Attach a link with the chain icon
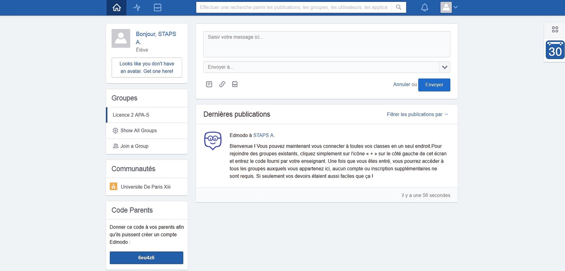This screenshot has width=565, height=271. coord(222,84)
